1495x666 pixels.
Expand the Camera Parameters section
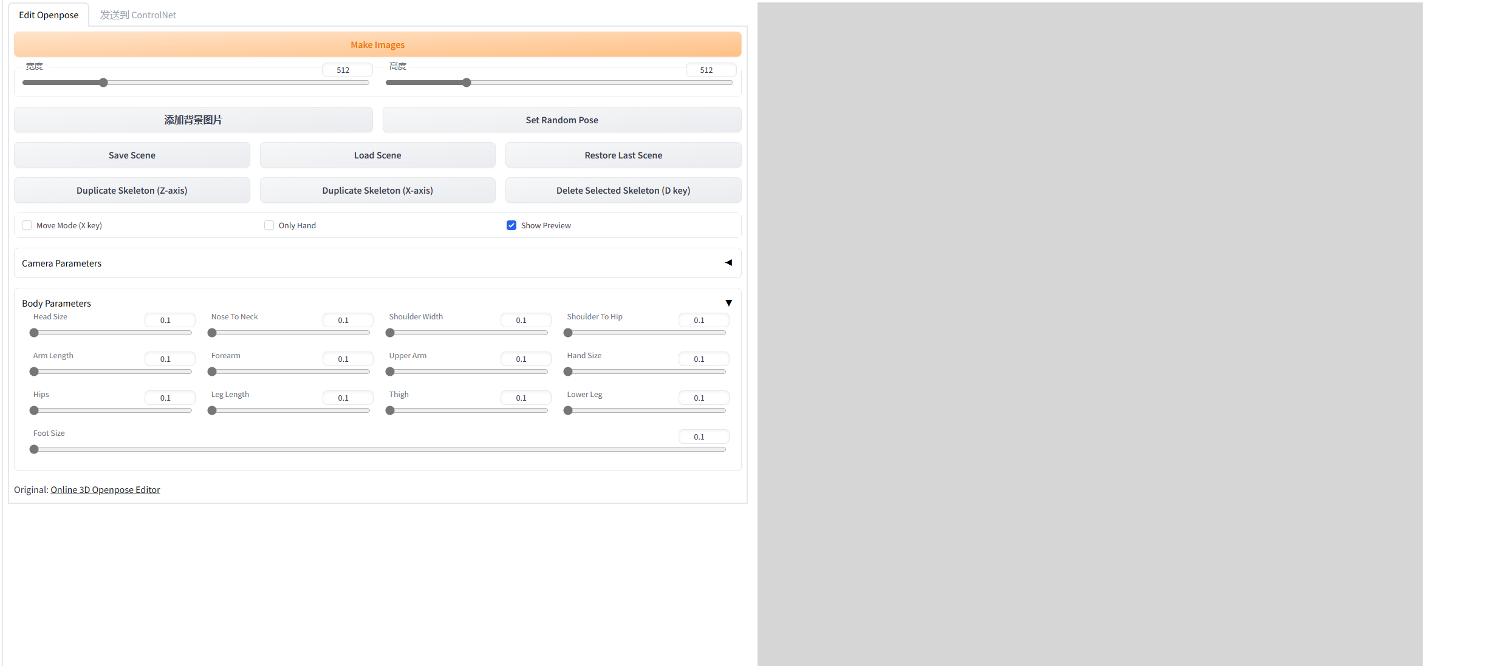pos(728,263)
